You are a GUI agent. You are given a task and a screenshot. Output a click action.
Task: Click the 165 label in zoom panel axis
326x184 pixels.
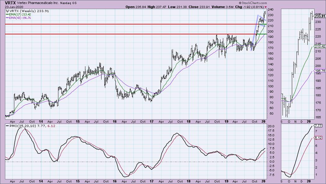pyautogui.click(x=318, y=117)
